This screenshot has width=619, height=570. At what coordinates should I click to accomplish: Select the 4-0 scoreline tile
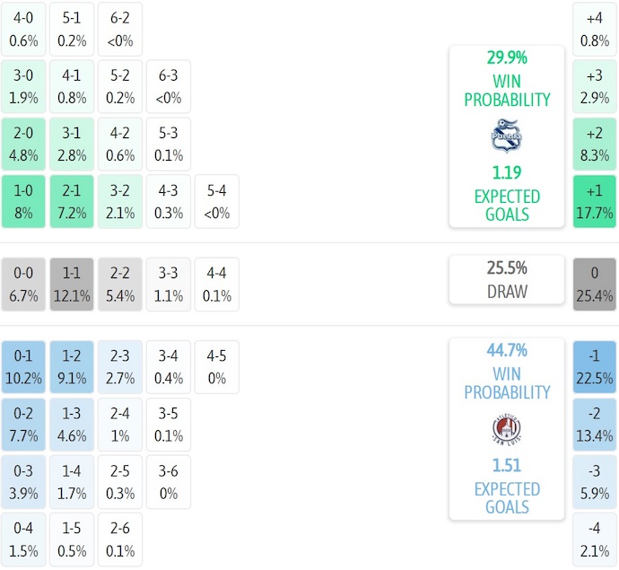23,30
